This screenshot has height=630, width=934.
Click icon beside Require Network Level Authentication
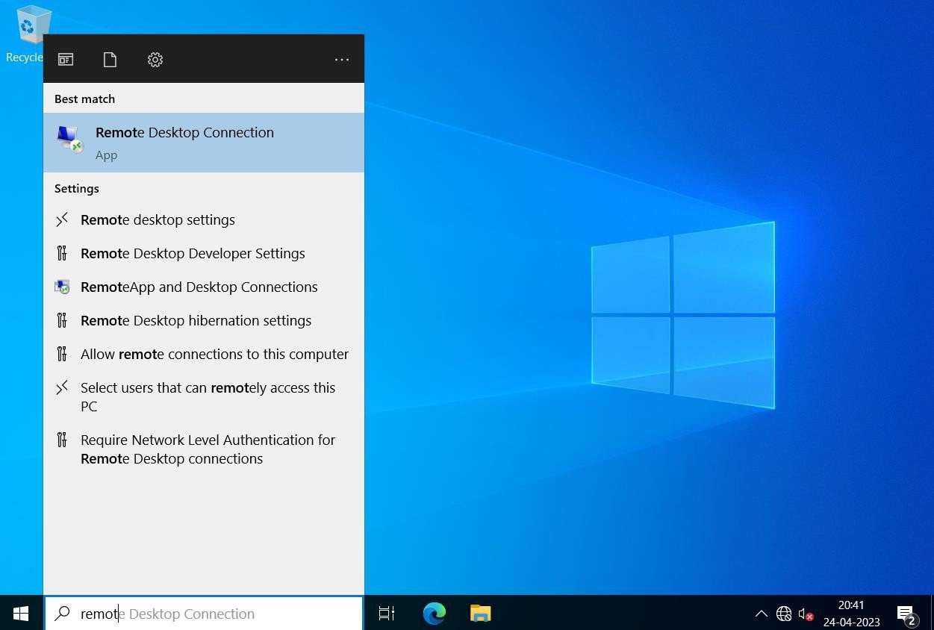(62, 440)
